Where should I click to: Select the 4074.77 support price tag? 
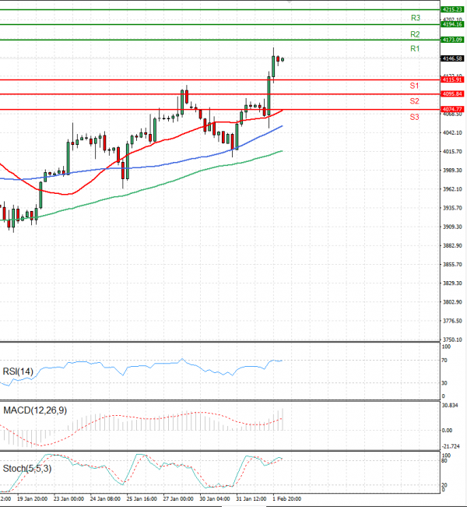coord(452,109)
